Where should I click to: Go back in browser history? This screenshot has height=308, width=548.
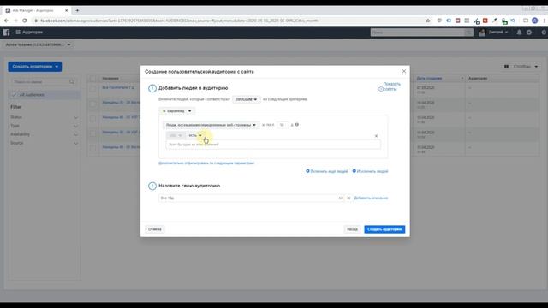coord(6,21)
